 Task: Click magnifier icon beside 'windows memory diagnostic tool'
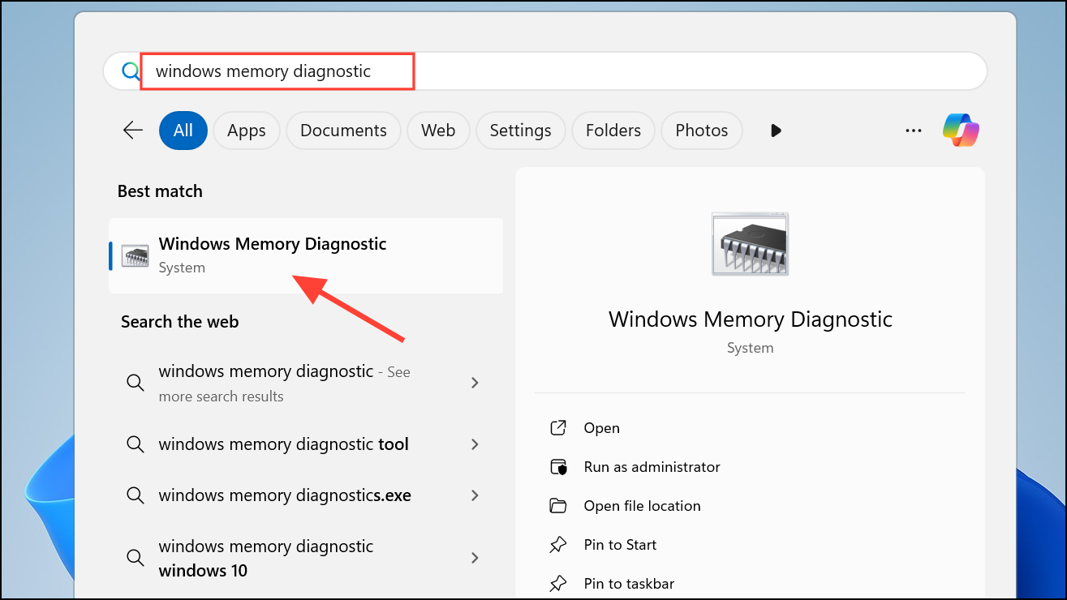tap(135, 444)
